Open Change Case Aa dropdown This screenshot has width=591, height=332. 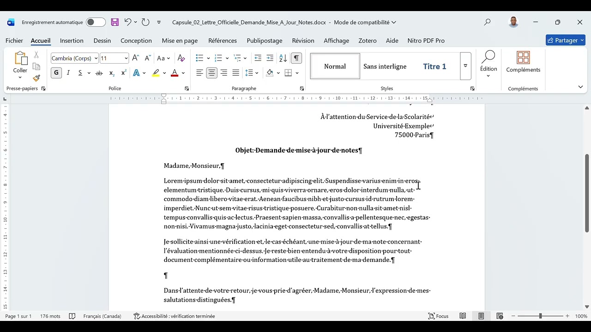coord(163,58)
